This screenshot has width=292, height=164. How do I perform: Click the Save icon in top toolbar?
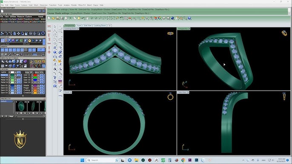pyautogui.click(x=57, y=18)
